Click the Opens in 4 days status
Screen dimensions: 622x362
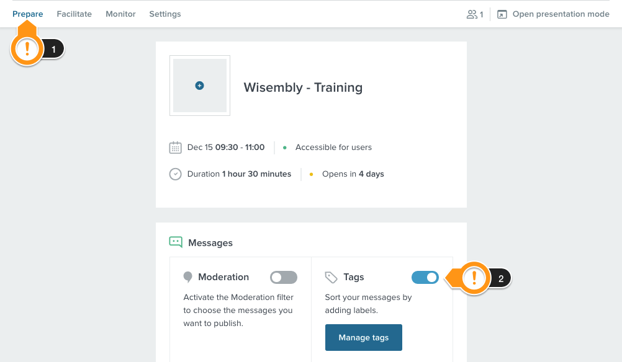point(353,174)
